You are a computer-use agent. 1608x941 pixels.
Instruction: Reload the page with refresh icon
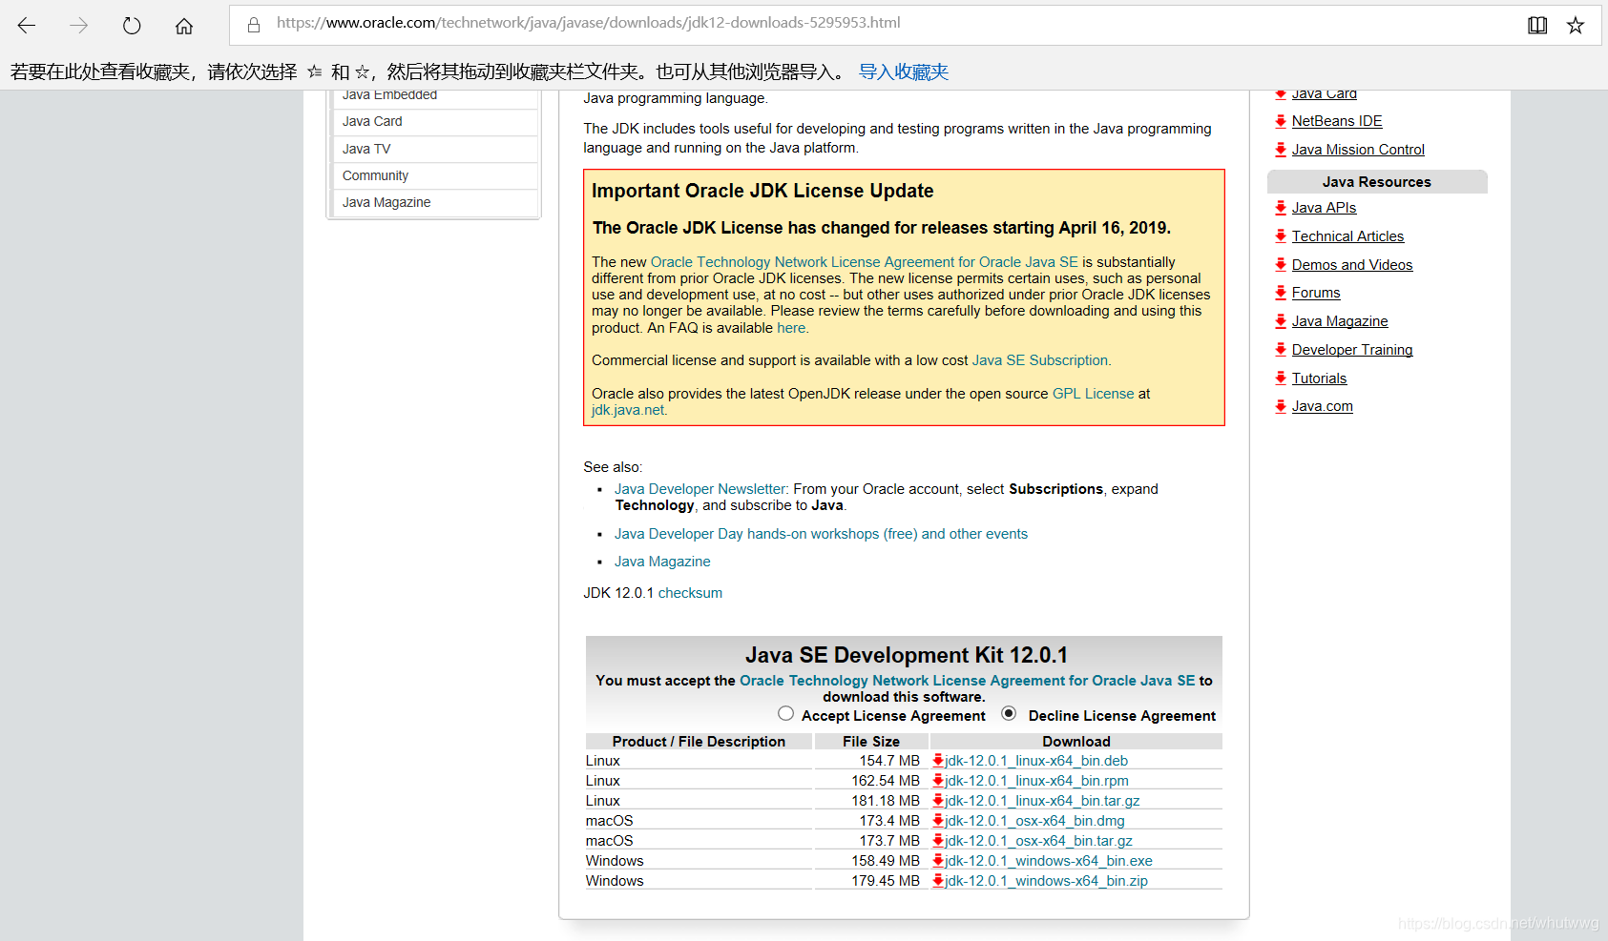pos(132,26)
